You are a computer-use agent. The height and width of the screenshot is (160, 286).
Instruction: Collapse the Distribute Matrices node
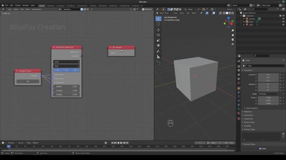tap(54, 48)
